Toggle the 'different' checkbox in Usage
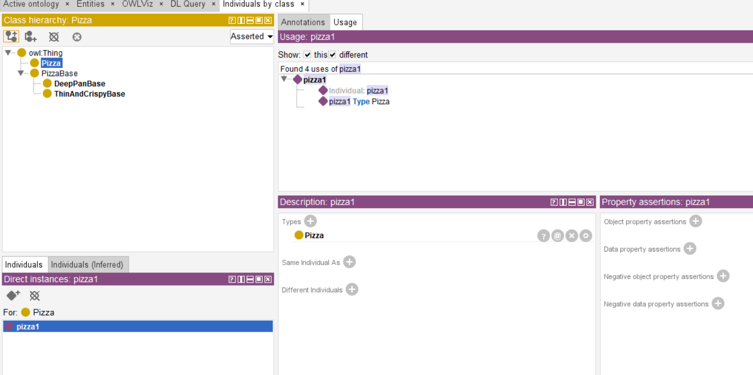 tap(332, 55)
